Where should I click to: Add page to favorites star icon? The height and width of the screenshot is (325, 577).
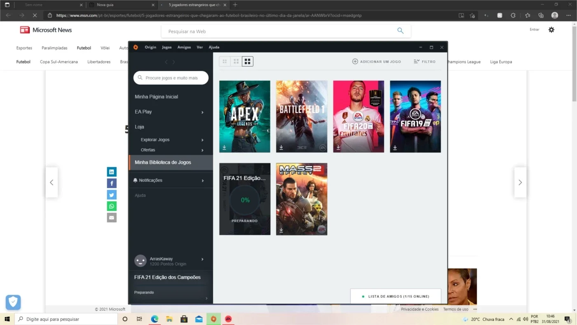(473, 15)
